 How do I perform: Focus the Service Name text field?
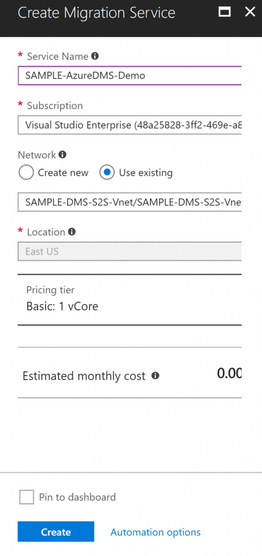[129, 76]
